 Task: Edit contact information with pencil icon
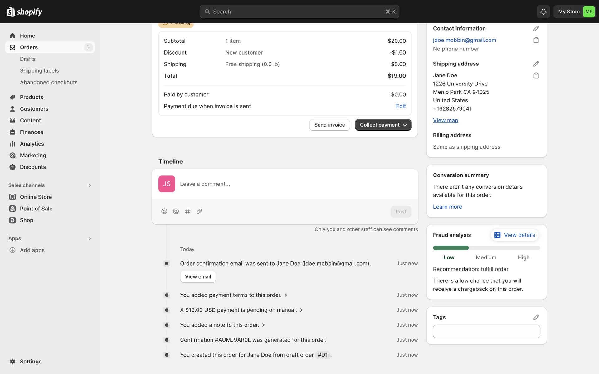[536, 29]
